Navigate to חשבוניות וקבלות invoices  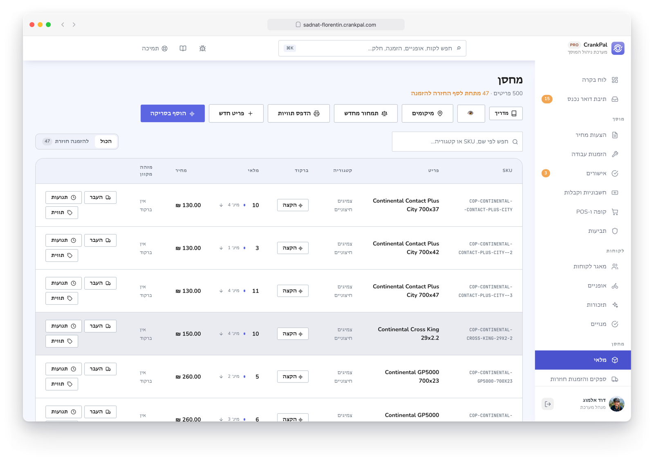coord(583,192)
